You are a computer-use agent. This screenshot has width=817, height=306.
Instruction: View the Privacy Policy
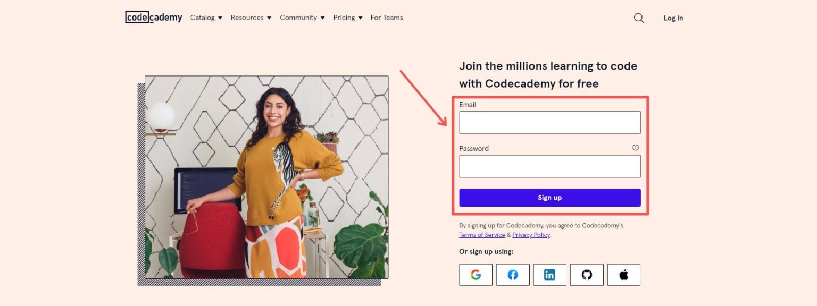(530, 235)
